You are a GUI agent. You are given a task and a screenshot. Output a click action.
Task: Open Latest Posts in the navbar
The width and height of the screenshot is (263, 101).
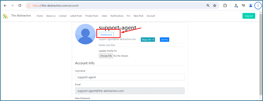click(76, 16)
